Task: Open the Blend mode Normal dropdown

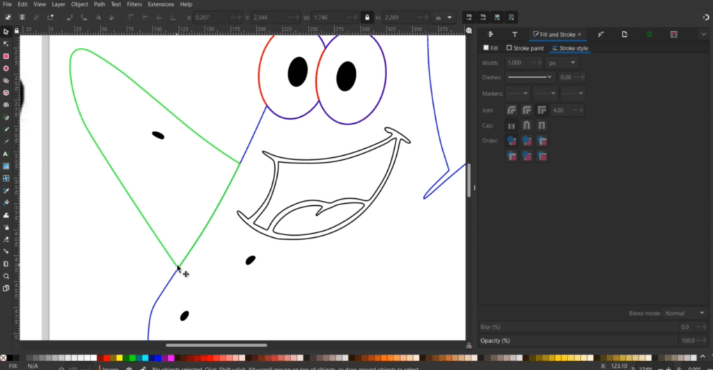Action: (x=684, y=314)
